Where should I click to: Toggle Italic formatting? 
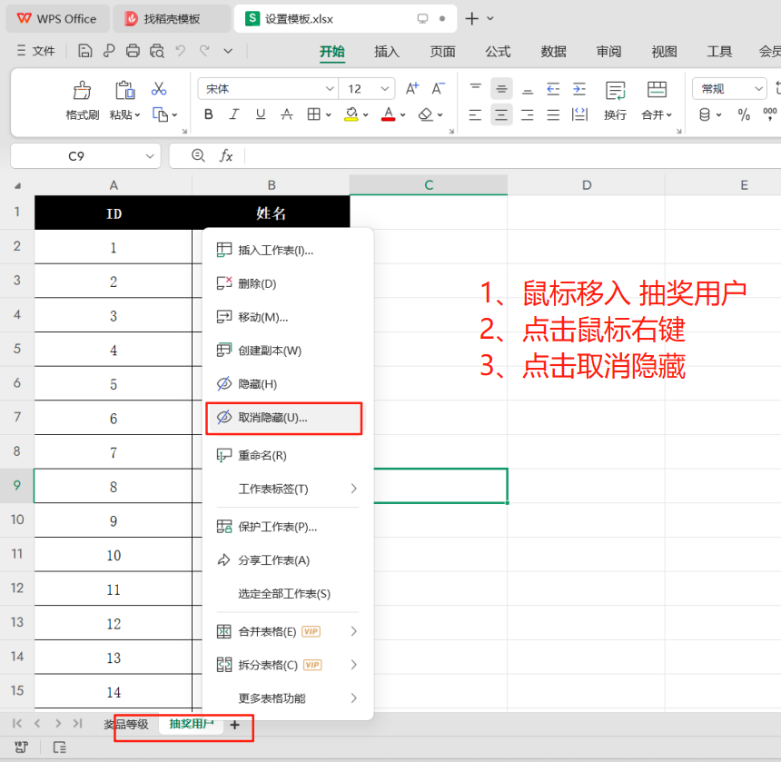234,114
